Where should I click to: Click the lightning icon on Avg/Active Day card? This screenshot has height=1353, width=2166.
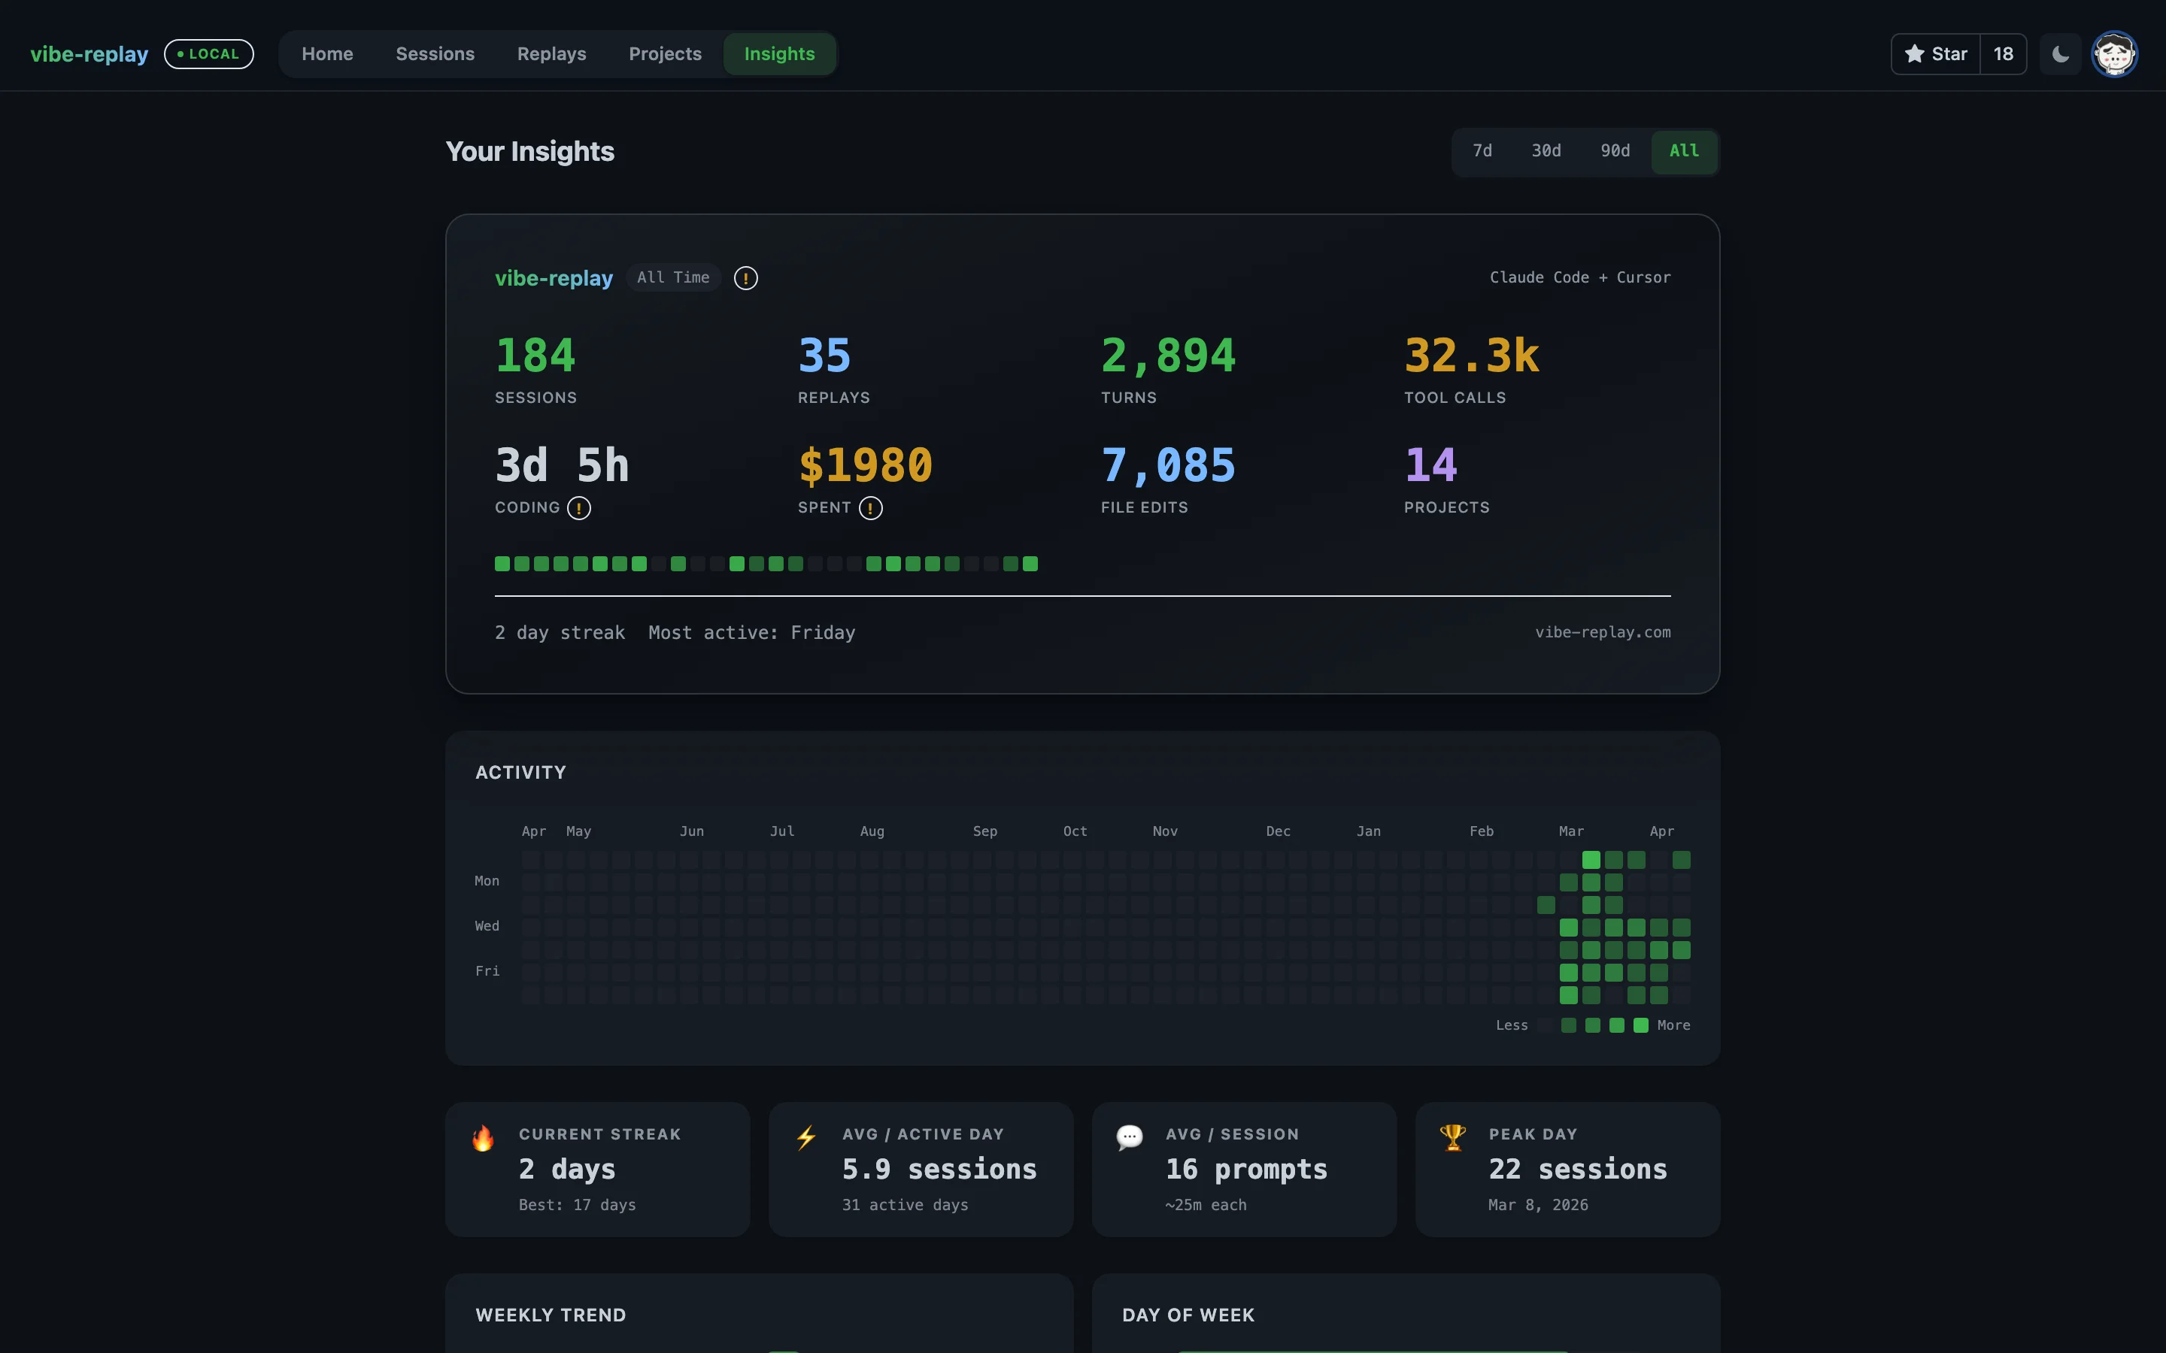806,1137
